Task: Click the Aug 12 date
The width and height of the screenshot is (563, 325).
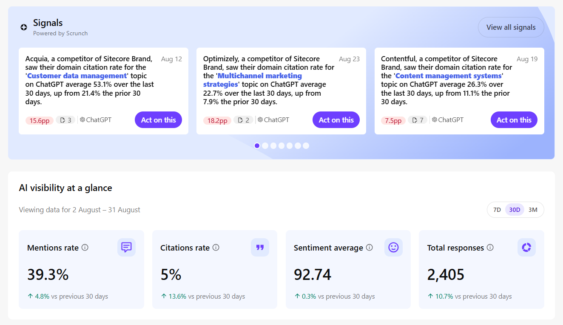Action: (x=171, y=59)
